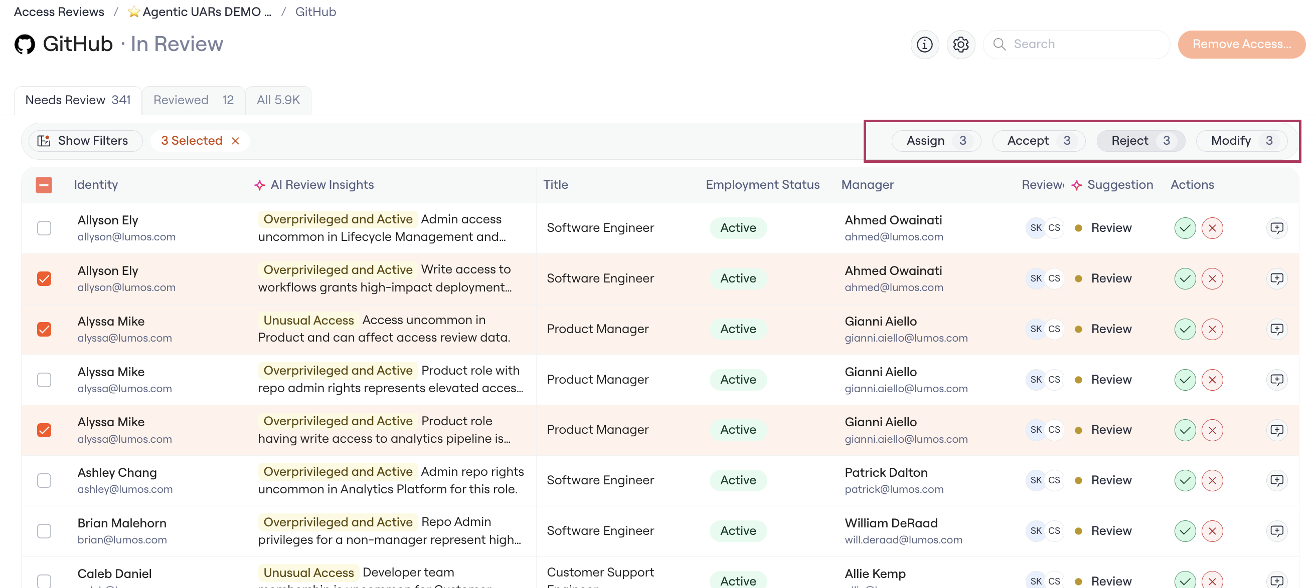Click the Reject 3 bulk button

pos(1140,141)
